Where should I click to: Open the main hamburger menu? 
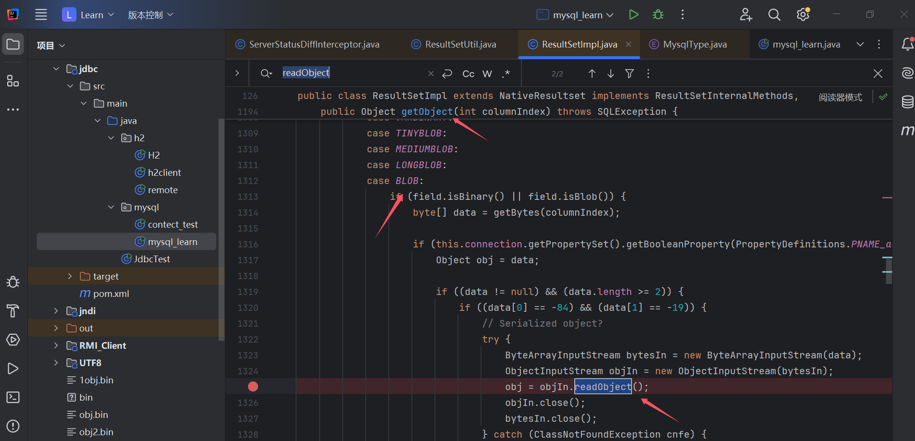click(x=41, y=15)
